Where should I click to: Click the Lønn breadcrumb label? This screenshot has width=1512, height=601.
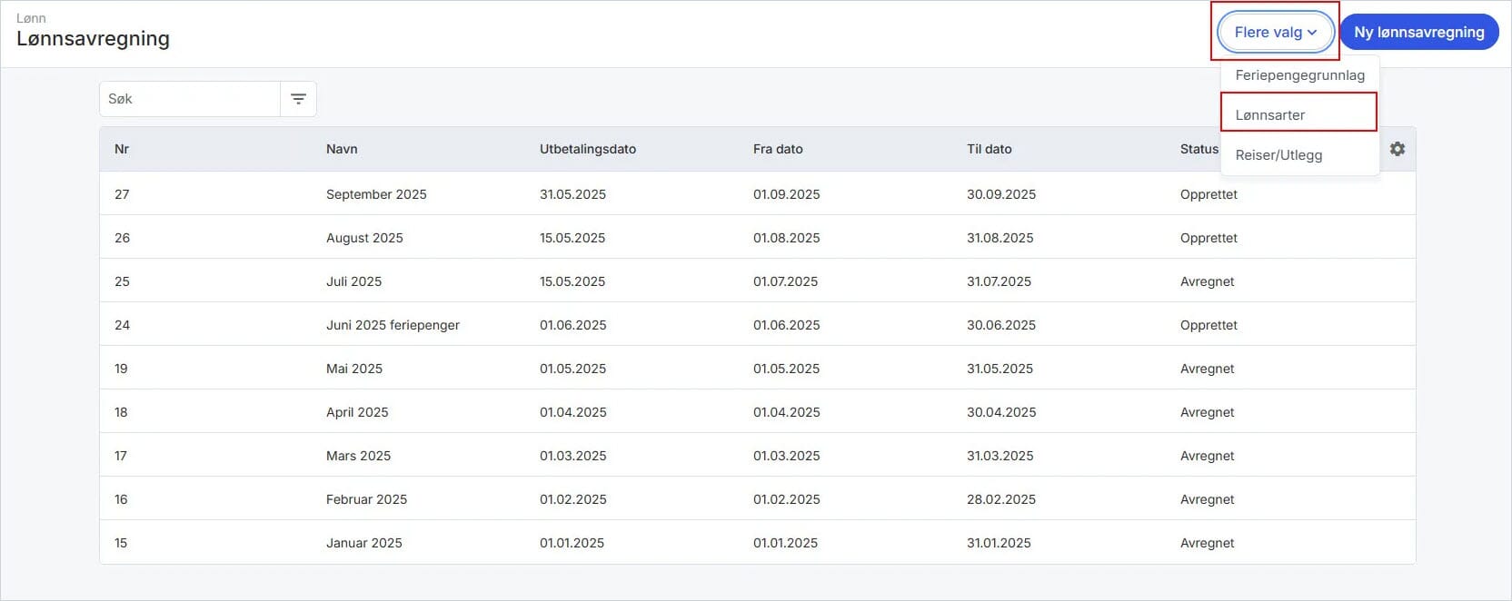click(x=31, y=18)
